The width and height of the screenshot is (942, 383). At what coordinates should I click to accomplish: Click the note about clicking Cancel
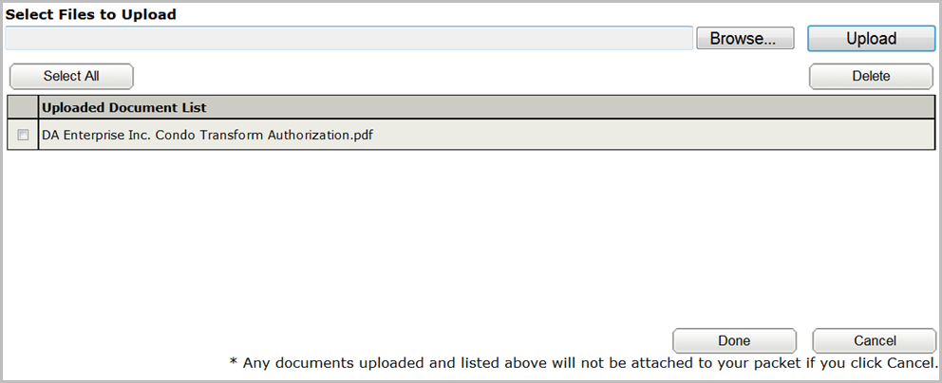(584, 363)
